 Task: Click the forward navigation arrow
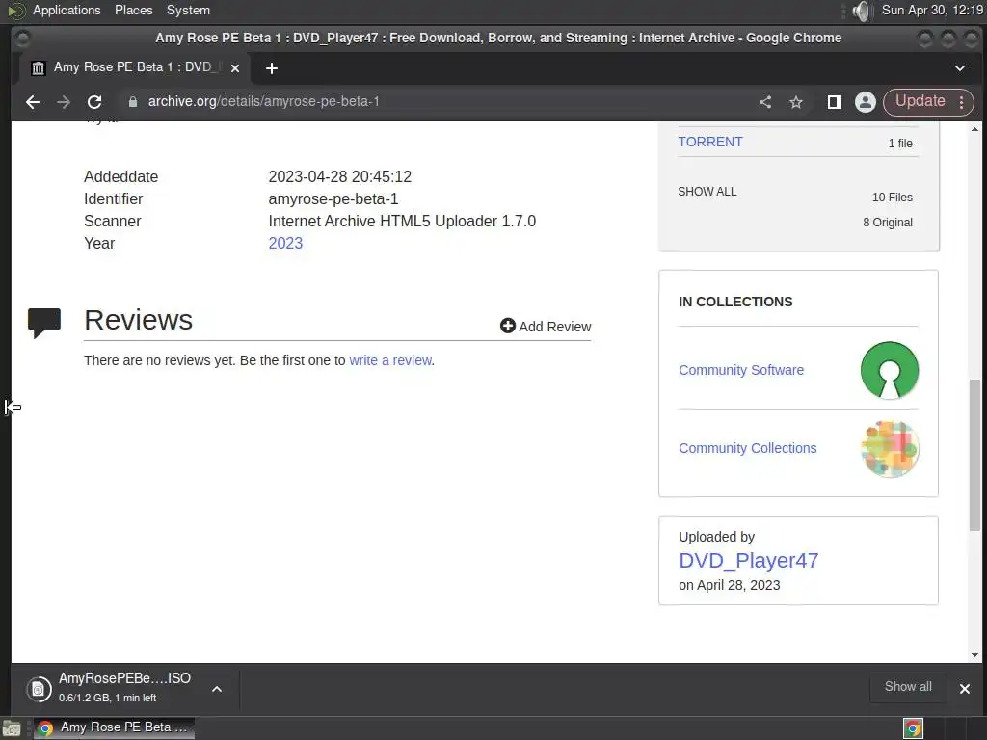click(64, 102)
